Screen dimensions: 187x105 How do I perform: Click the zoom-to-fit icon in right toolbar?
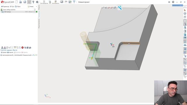click(x=185, y=7)
